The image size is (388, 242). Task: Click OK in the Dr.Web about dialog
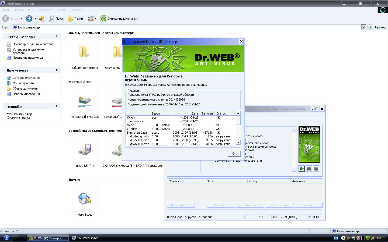234,154
